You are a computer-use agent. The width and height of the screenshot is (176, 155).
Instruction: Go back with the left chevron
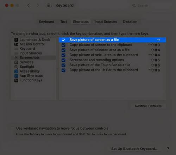pyautogui.click(x=29, y=5)
